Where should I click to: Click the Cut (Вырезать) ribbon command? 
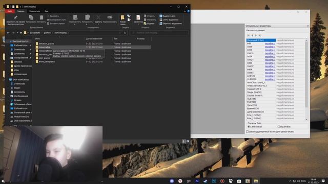click(x=53, y=16)
